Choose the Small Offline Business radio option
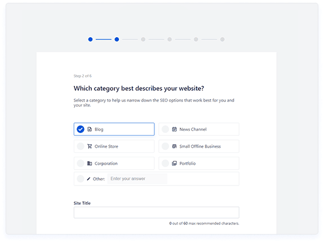 (x=165, y=146)
